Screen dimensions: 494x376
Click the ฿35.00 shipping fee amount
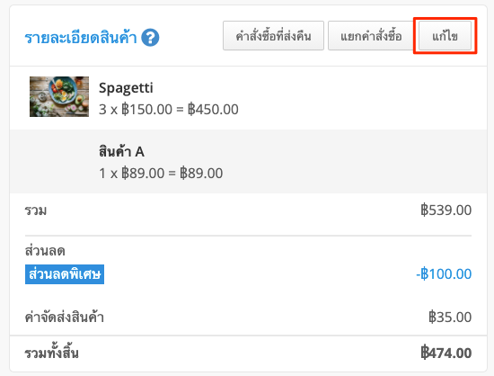point(450,317)
